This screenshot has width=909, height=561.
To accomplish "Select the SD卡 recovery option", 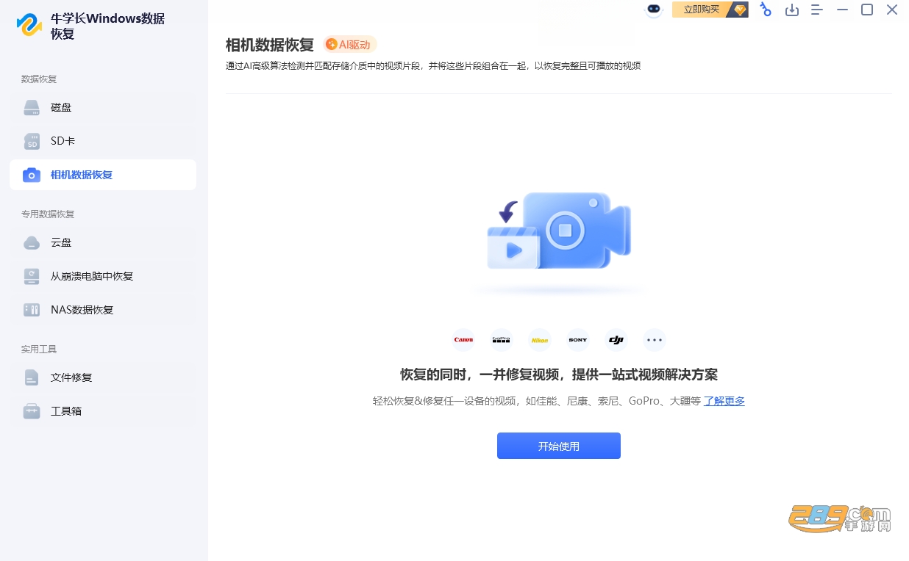I will click(103, 141).
